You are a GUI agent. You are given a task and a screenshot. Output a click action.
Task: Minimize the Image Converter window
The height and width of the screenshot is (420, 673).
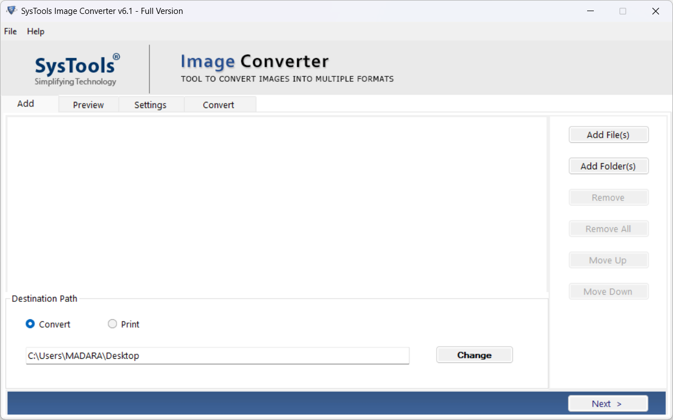pos(590,11)
